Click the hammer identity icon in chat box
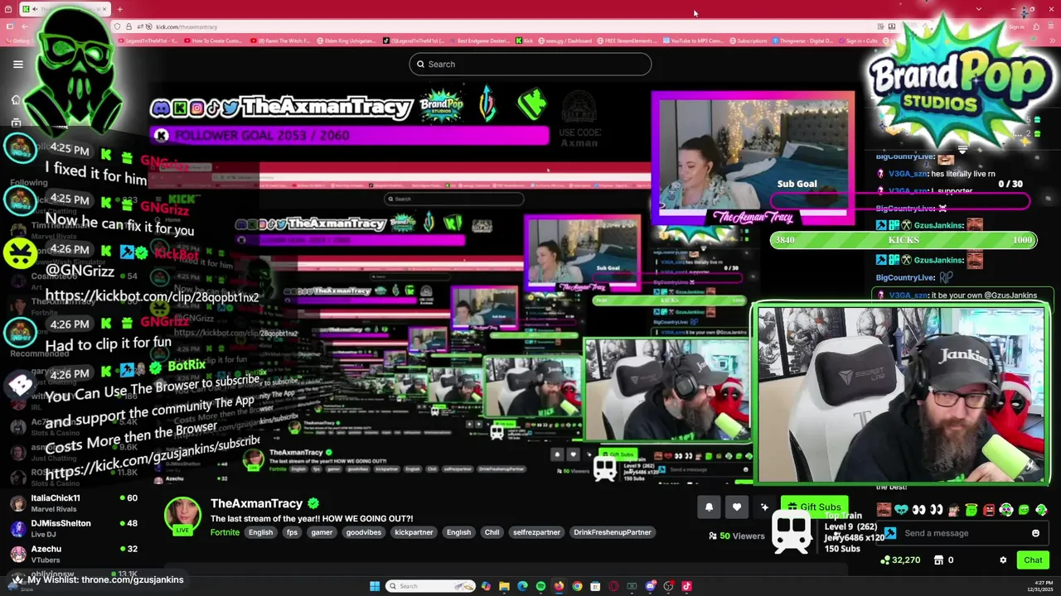1061x596 pixels. (890, 533)
